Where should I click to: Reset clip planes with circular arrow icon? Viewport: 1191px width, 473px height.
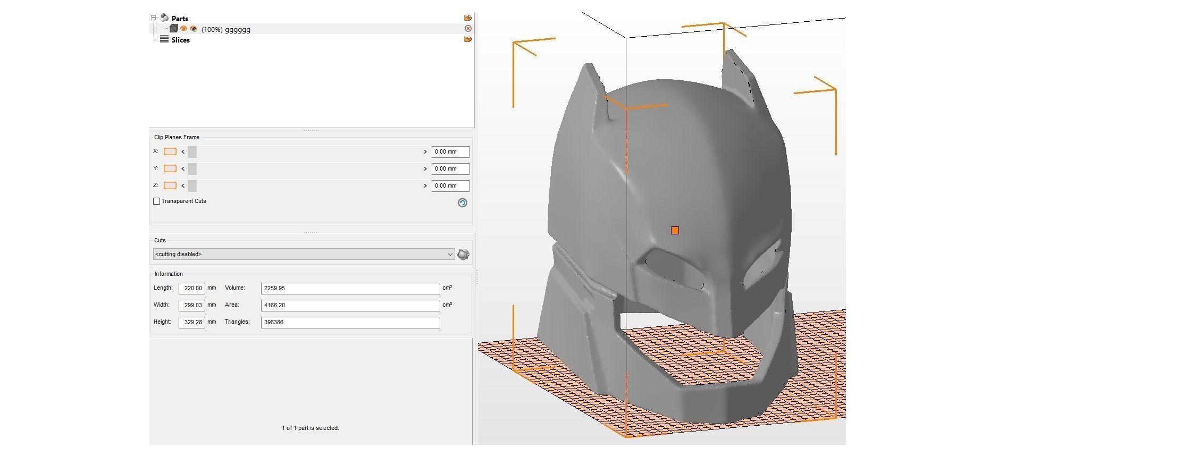click(x=463, y=202)
